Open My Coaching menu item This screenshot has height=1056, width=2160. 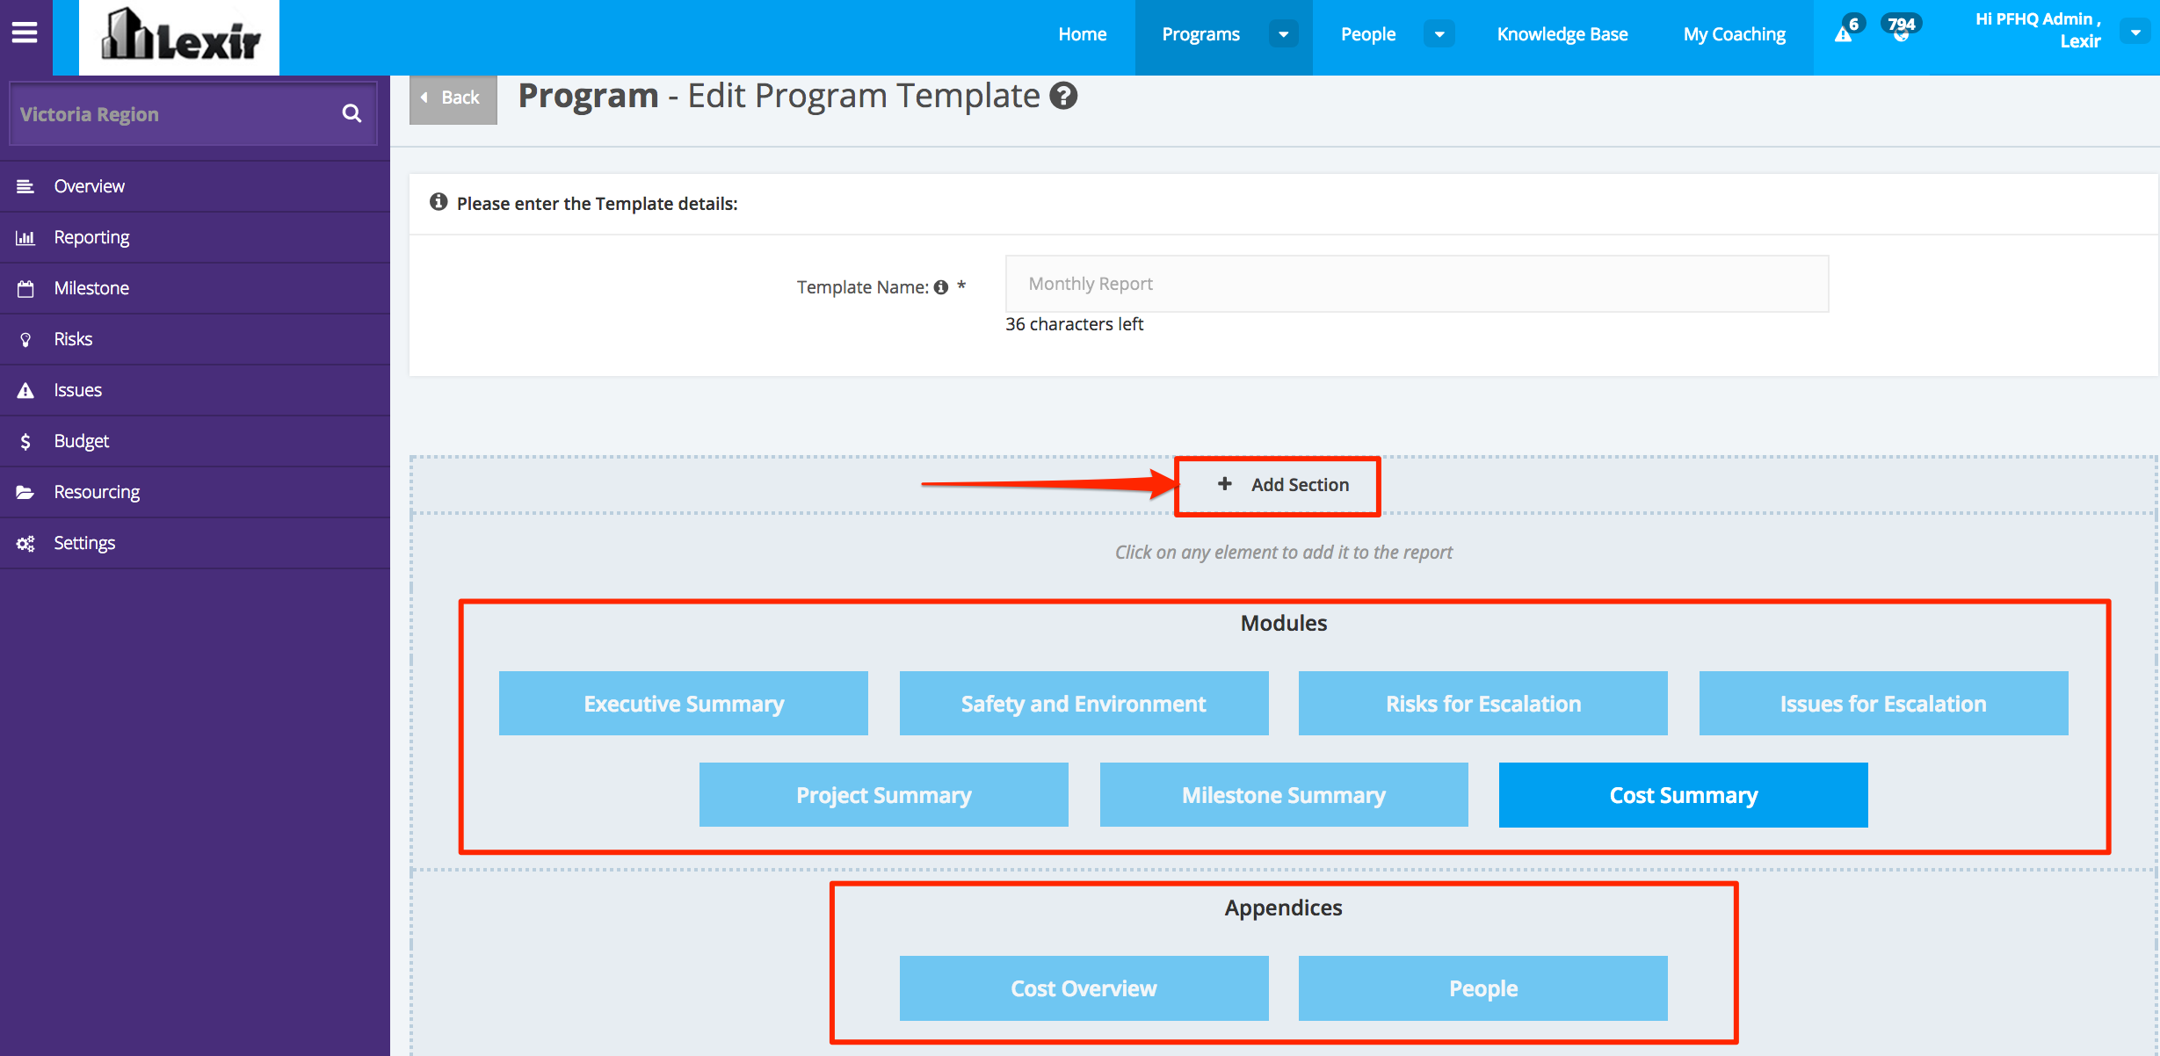(1734, 34)
